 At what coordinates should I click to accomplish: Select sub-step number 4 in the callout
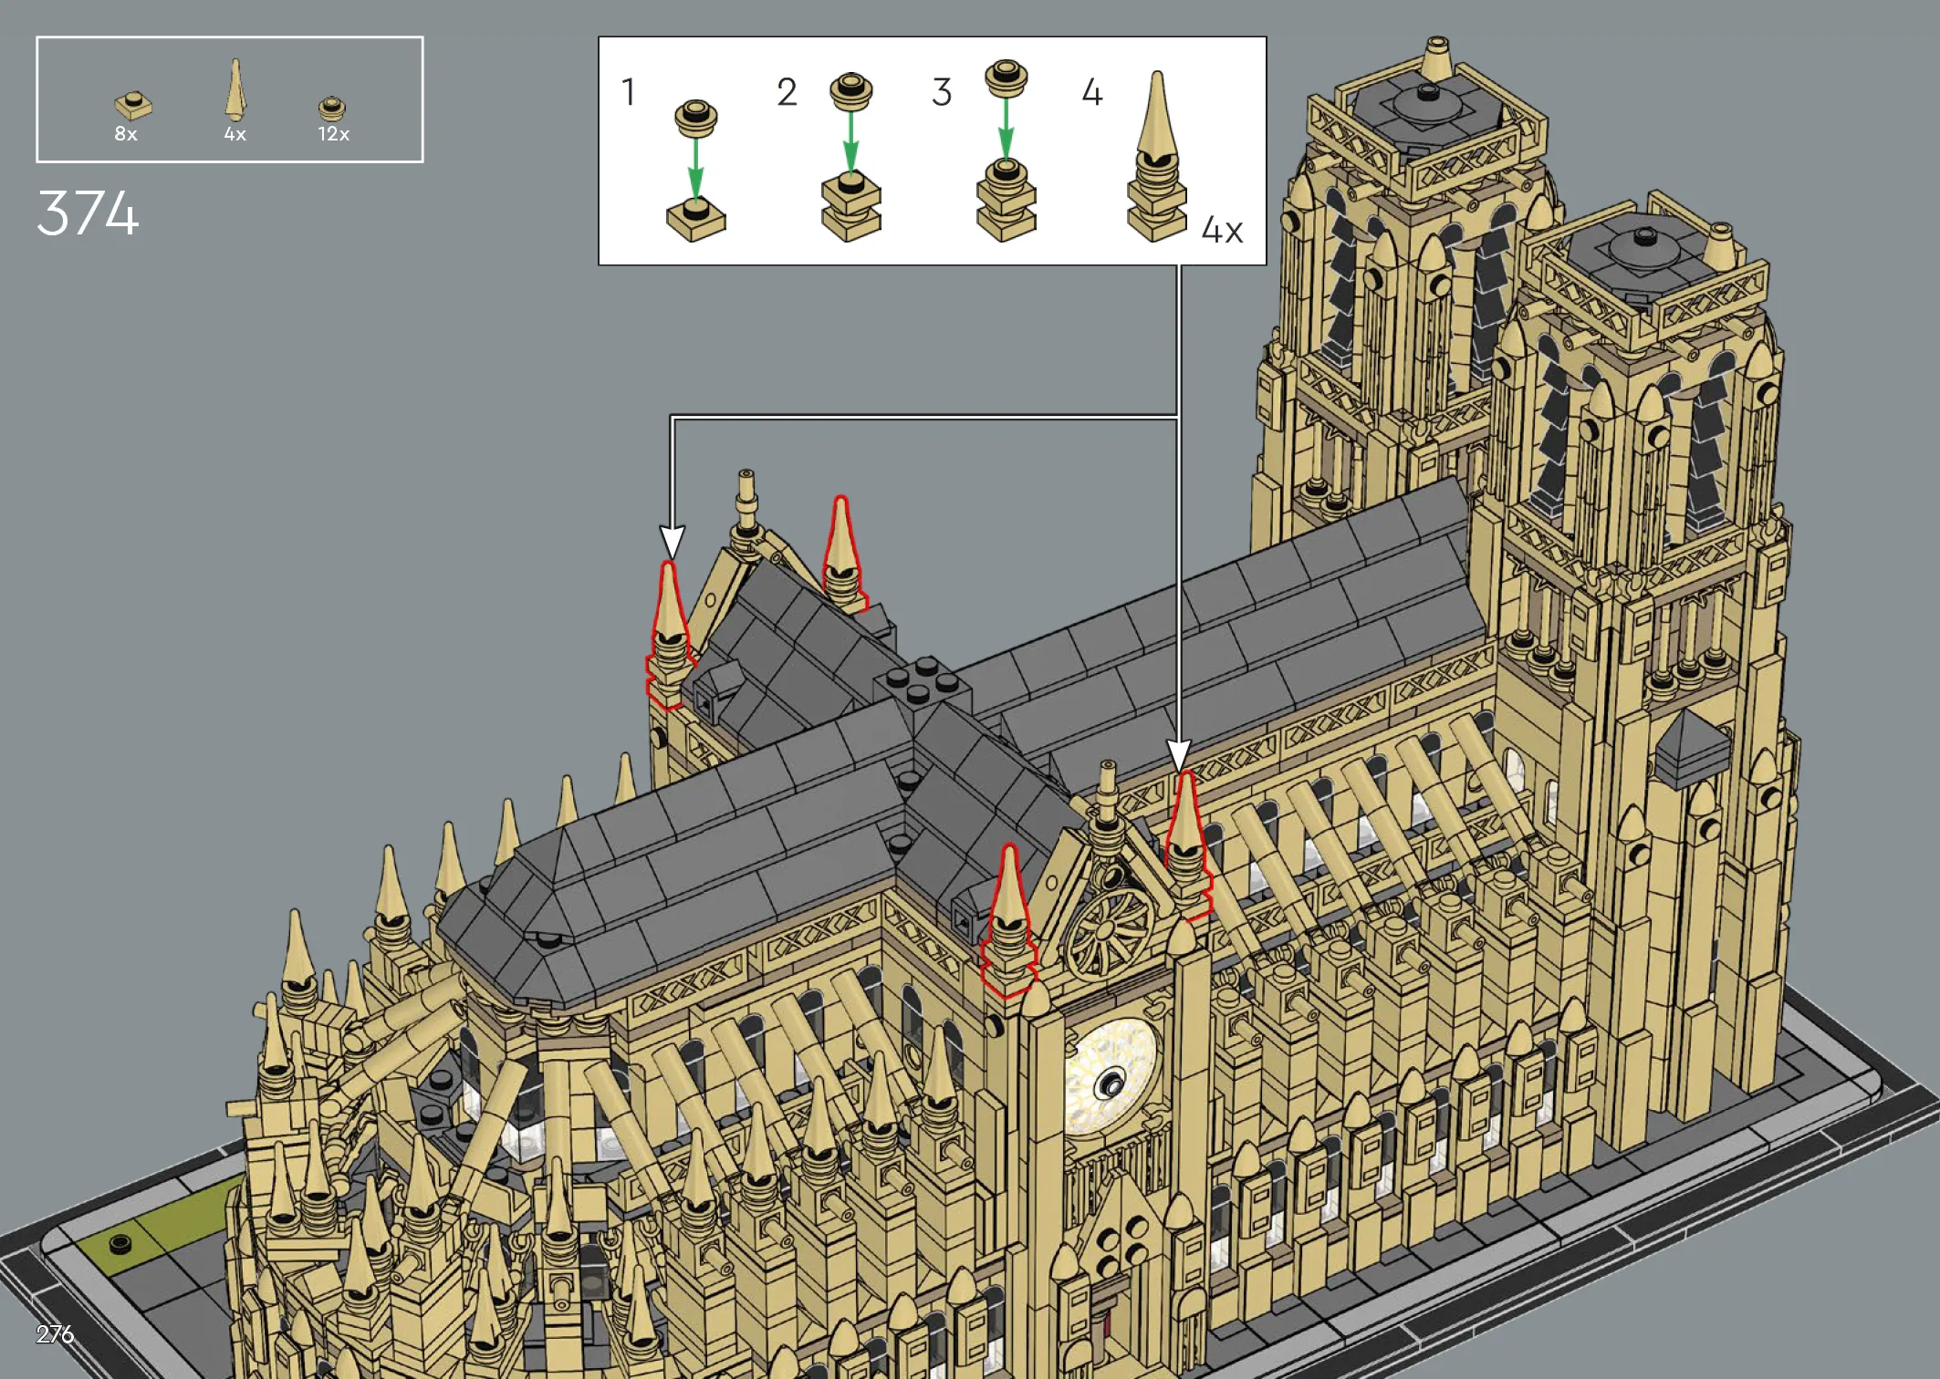coord(1092,92)
